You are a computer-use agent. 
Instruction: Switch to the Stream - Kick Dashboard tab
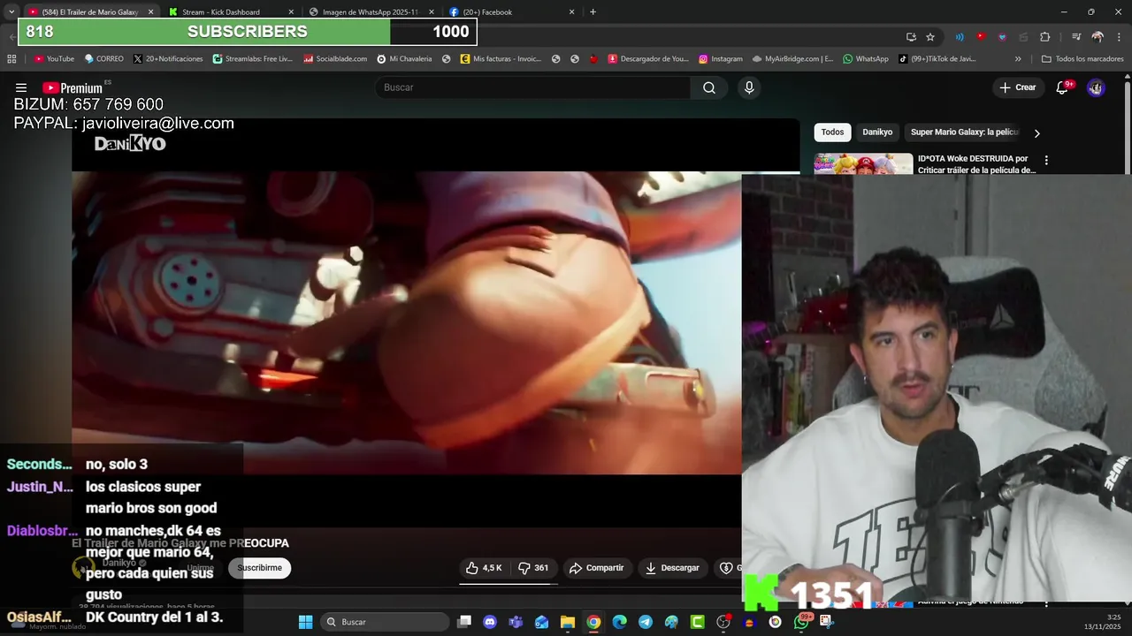(x=230, y=12)
